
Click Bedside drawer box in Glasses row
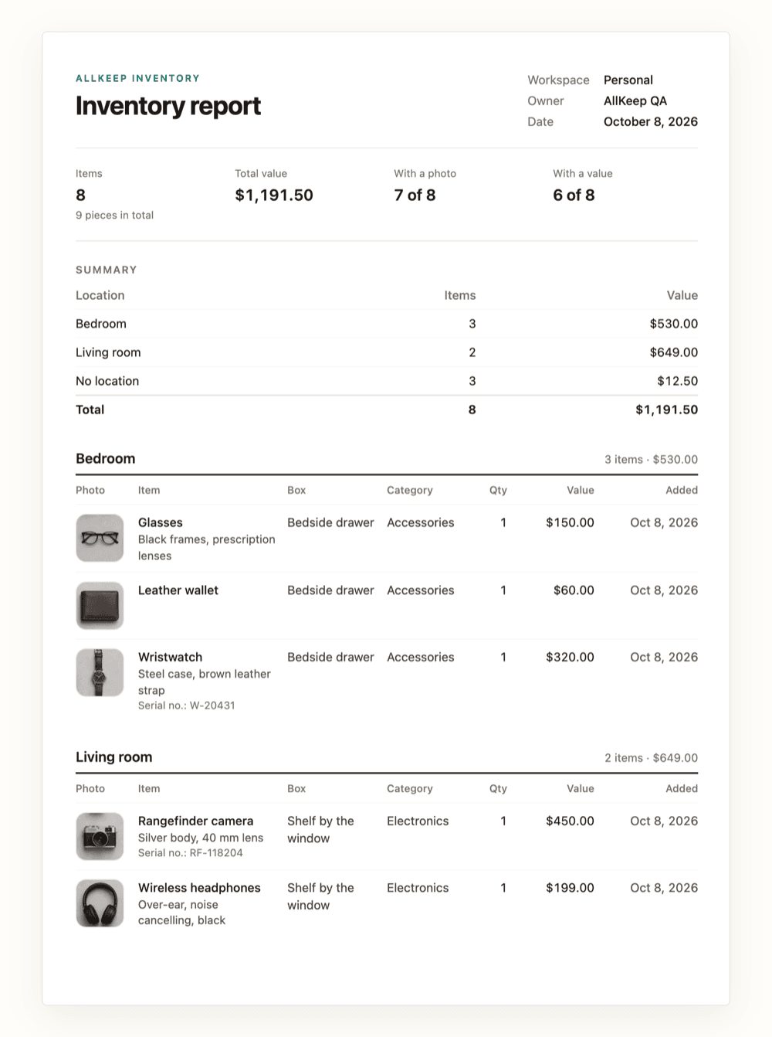330,522
